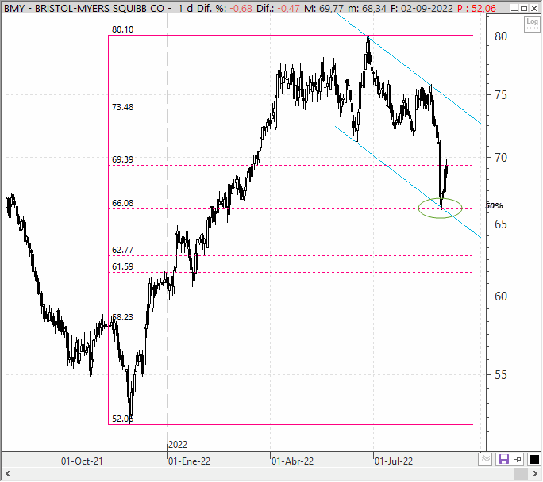Maximize the BMY chart window
Image resolution: width=543 pixels, height=482 pixels.
point(524,8)
